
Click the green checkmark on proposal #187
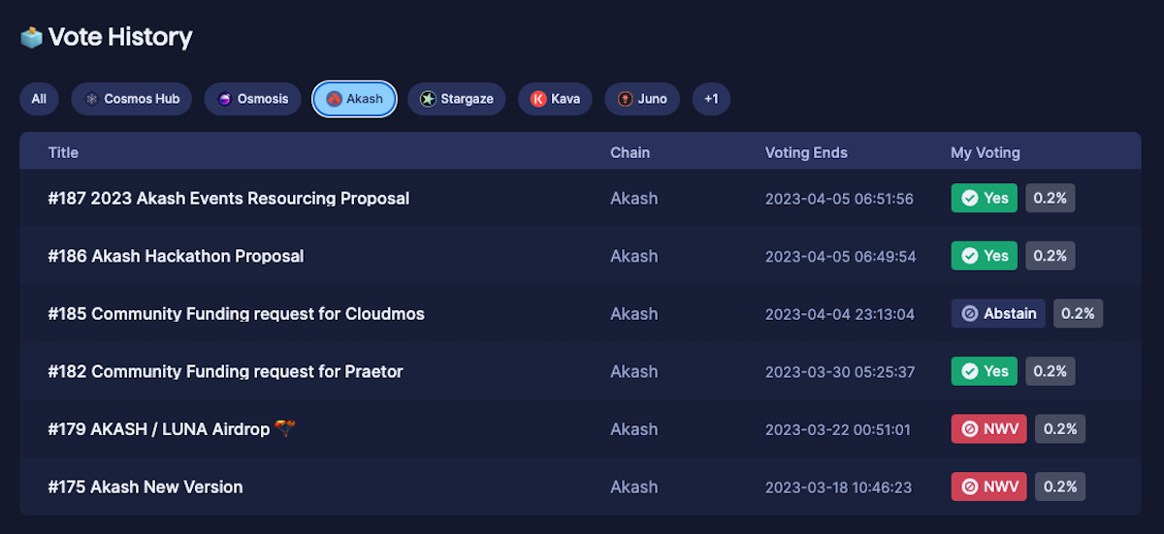(969, 199)
